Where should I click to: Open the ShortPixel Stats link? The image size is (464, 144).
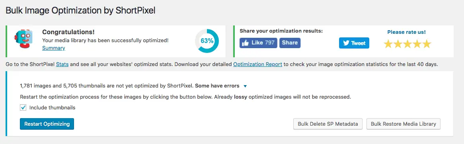click(62, 64)
